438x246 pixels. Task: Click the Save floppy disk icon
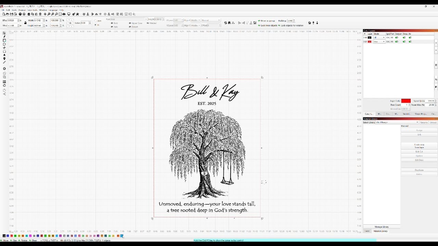(11, 14)
